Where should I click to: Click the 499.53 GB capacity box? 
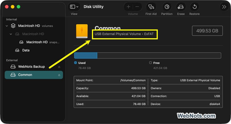207,31
